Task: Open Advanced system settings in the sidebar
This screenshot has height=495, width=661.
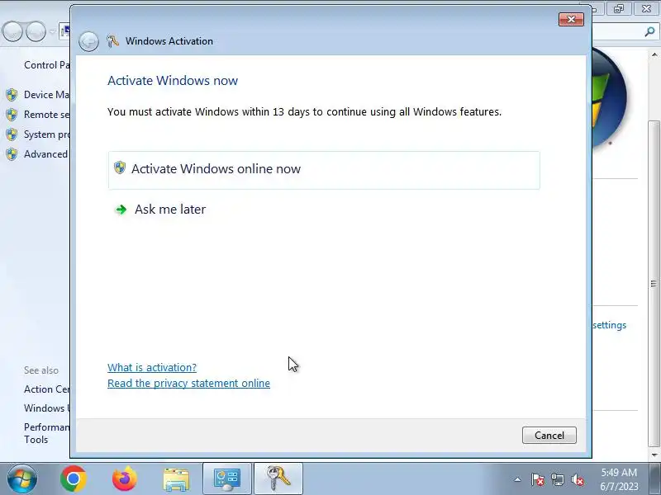Action: (x=45, y=154)
